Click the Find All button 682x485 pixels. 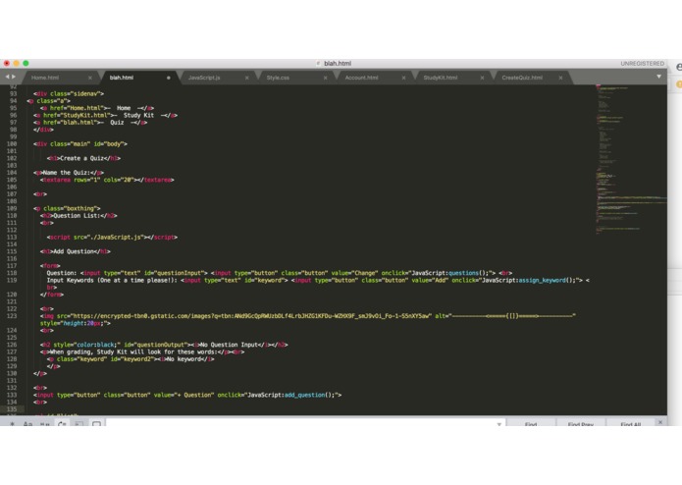630,423
